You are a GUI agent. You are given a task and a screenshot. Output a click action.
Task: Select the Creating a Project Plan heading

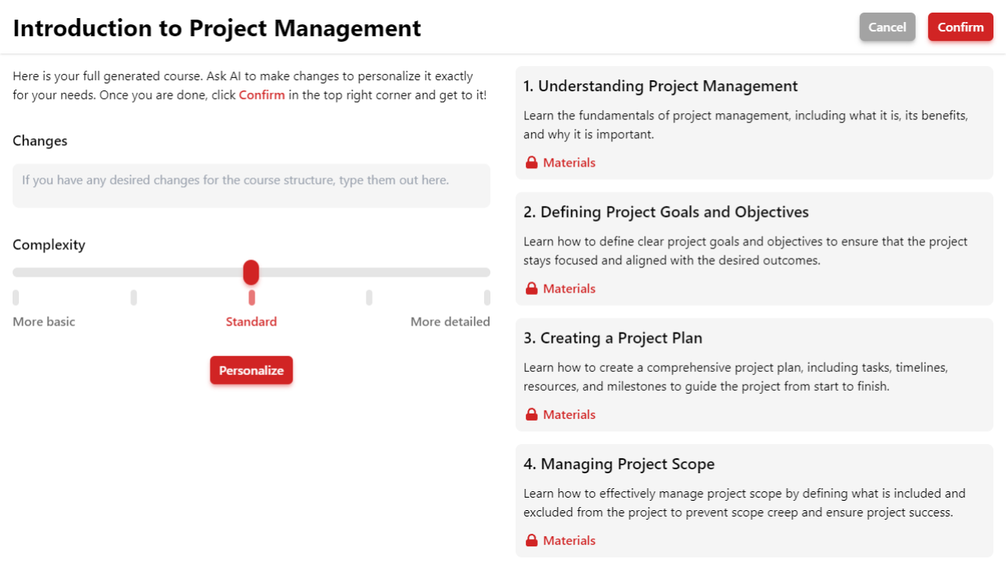(x=613, y=338)
